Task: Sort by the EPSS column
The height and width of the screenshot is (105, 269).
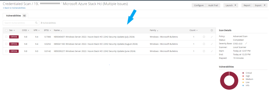Action: point(47,30)
